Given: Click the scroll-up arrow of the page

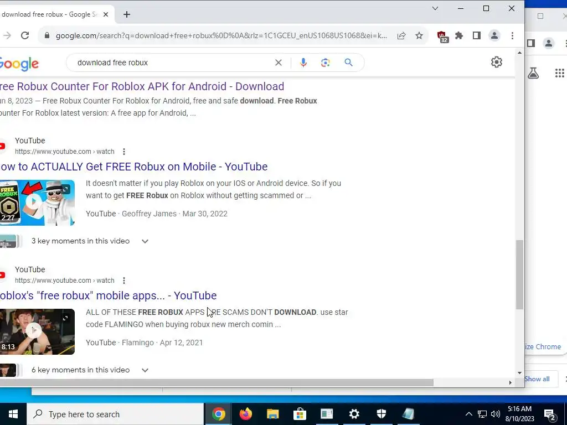Looking at the screenshot, I should pos(519,53).
